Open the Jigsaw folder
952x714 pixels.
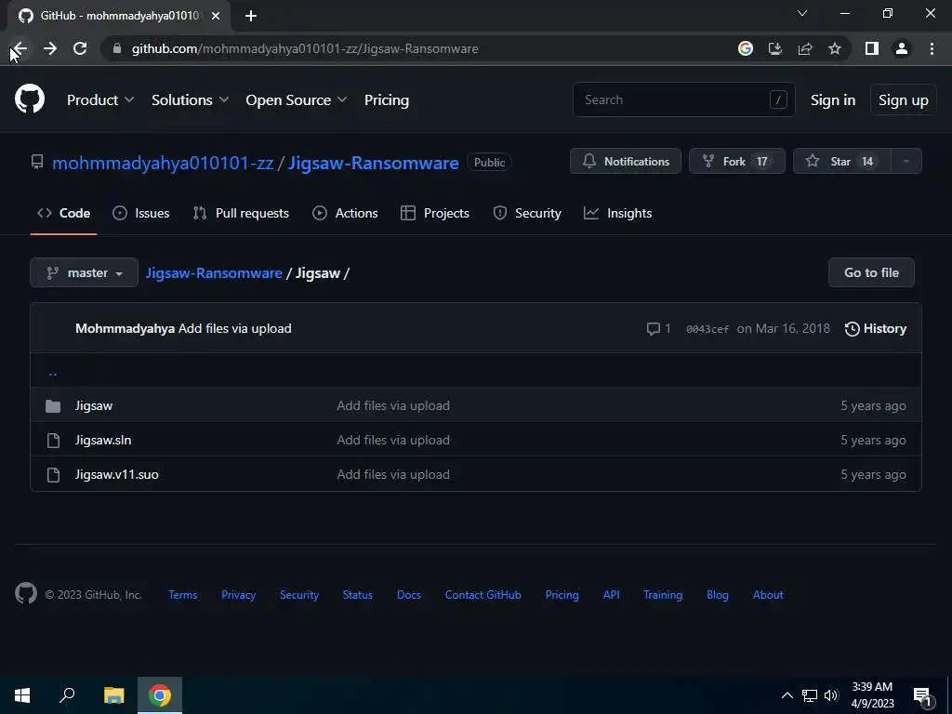pos(94,405)
